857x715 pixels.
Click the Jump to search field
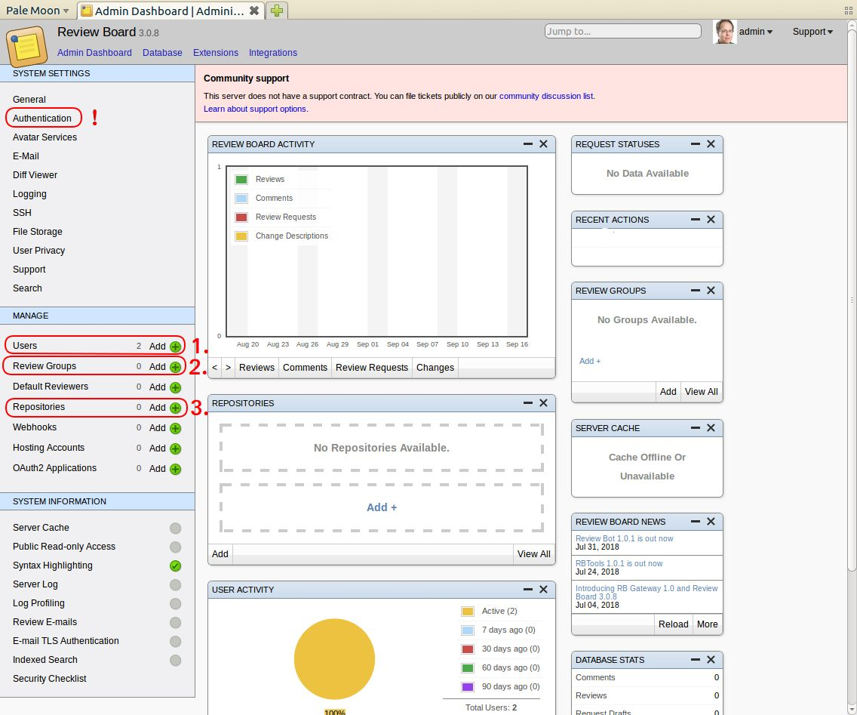coord(622,31)
